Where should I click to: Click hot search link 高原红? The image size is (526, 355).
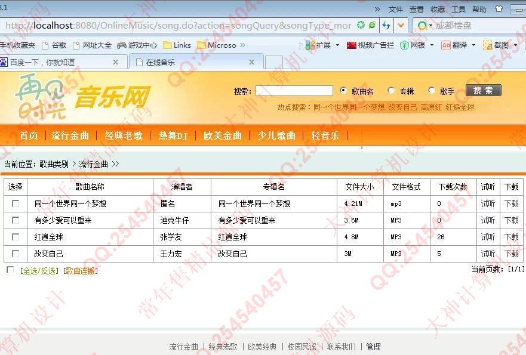click(432, 107)
